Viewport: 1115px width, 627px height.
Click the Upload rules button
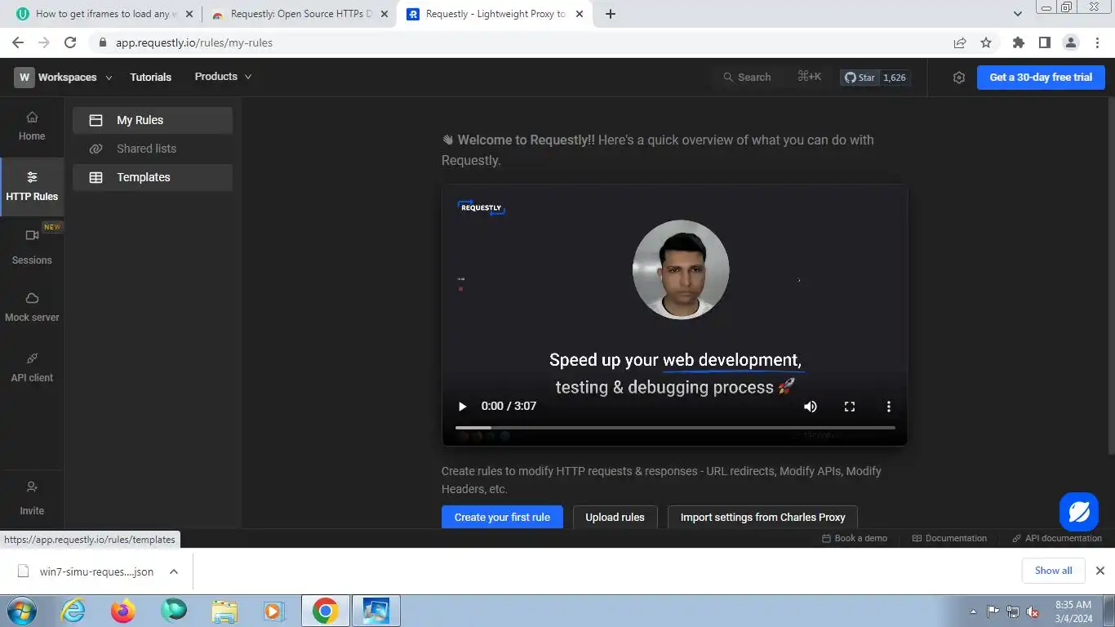615,517
